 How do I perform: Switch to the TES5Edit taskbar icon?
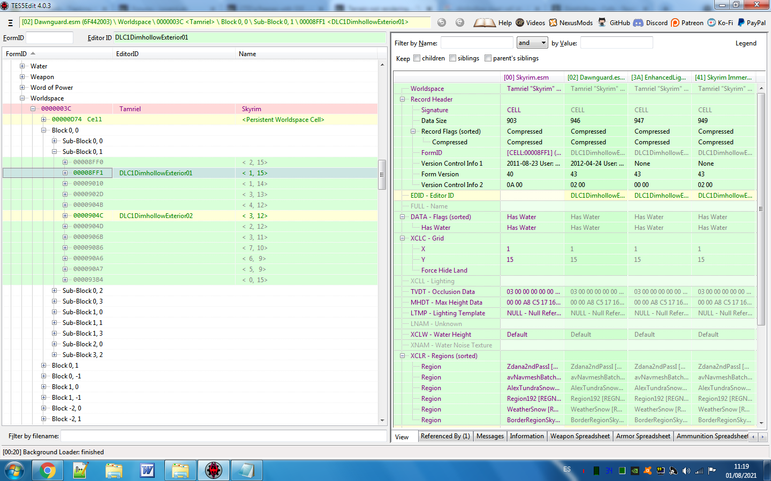(x=213, y=471)
